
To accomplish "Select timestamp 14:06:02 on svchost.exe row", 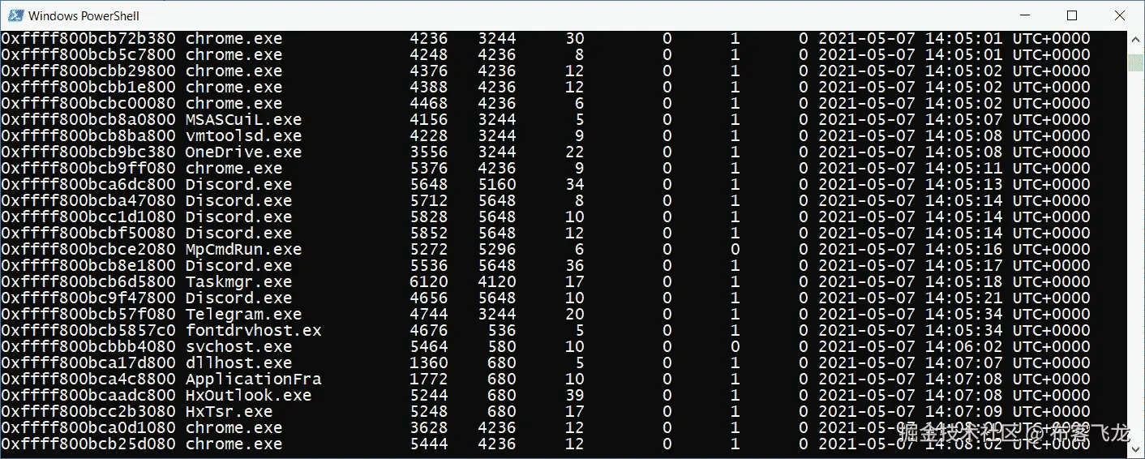I will coord(963,346).
